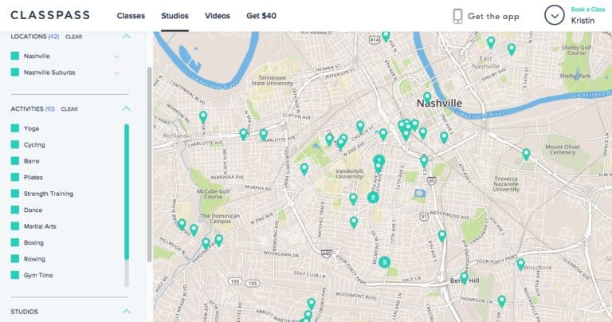Click the Tennessee State University map label
This screenshot has height=322, width=612.
click(x=272, y=80)
